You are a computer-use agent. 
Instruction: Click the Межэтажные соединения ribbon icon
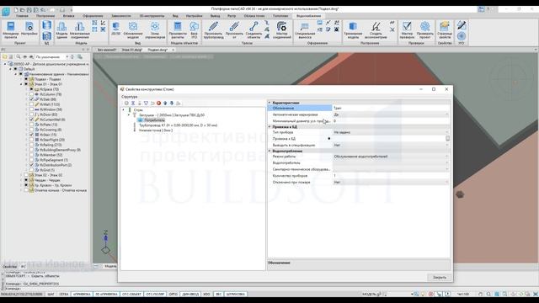tap(80, 30)
